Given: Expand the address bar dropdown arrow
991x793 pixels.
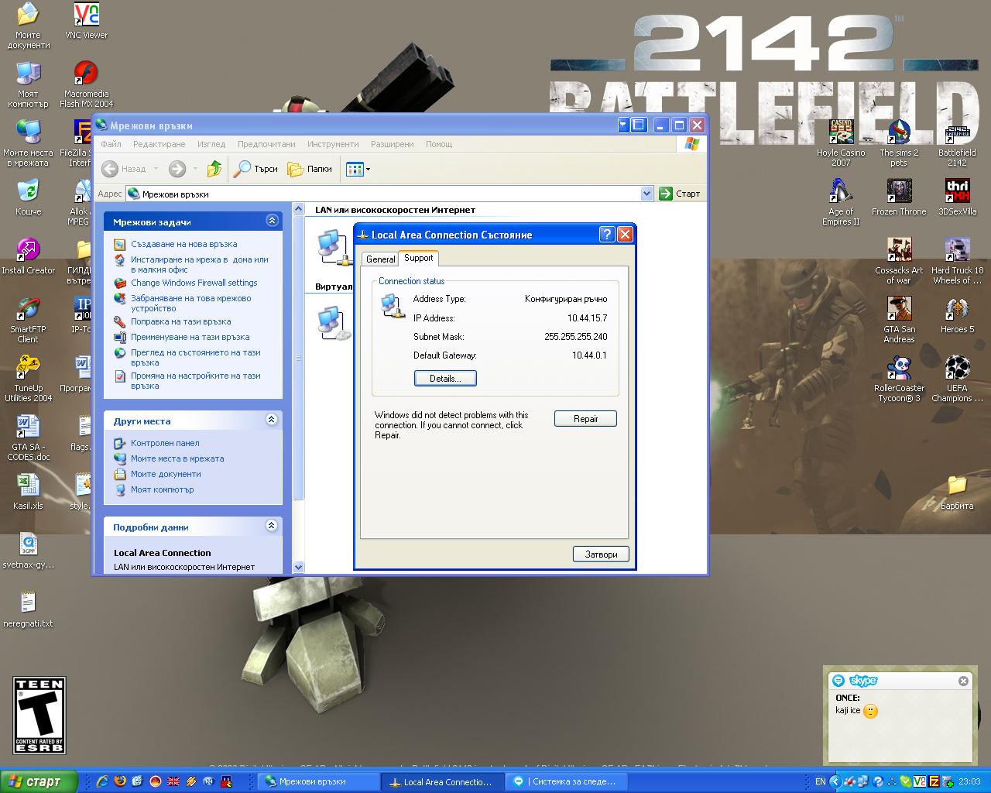Looking at the screenshot, I should coord(647,194).
